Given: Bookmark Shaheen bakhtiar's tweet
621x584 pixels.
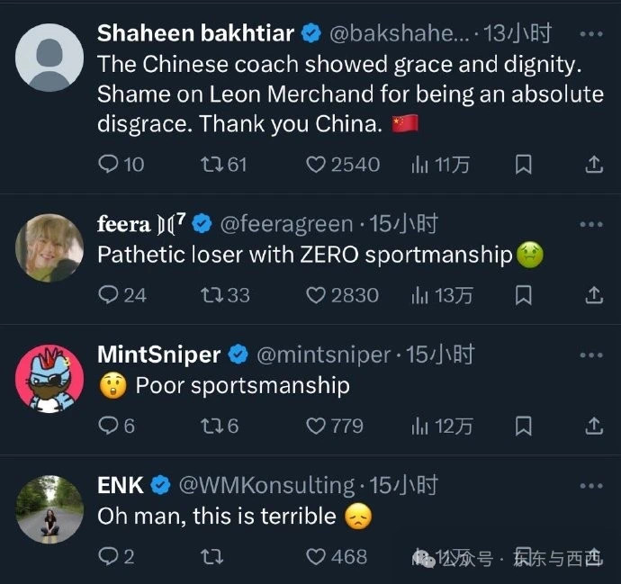Looking at the screenshot, I should pyautogui.click(x=523, y=165).
